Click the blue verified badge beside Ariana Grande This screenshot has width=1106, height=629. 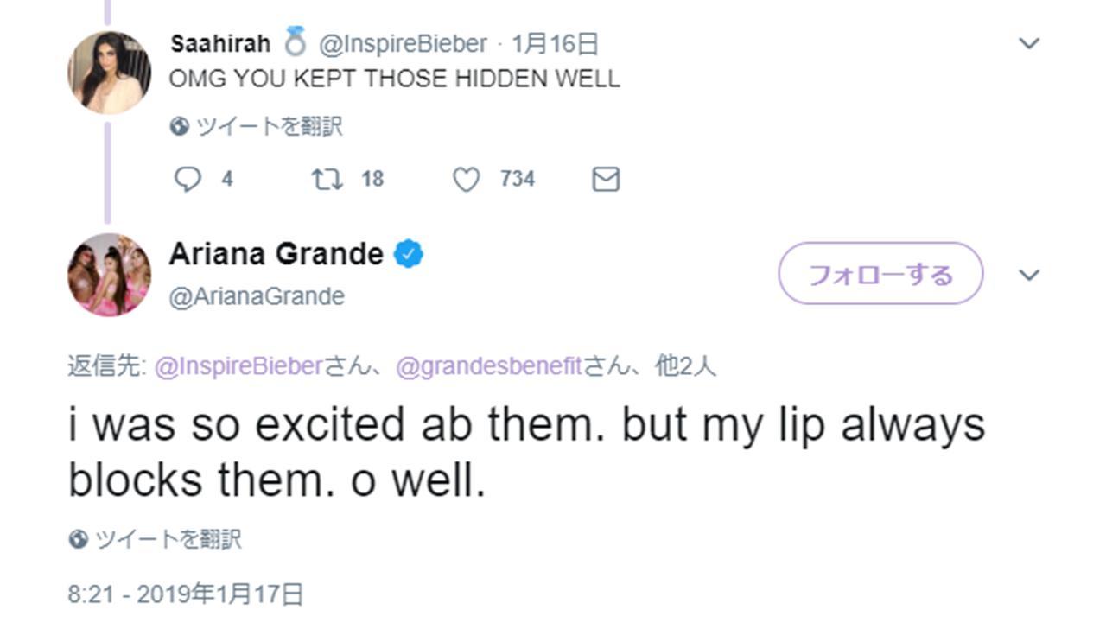coord(408,255)
